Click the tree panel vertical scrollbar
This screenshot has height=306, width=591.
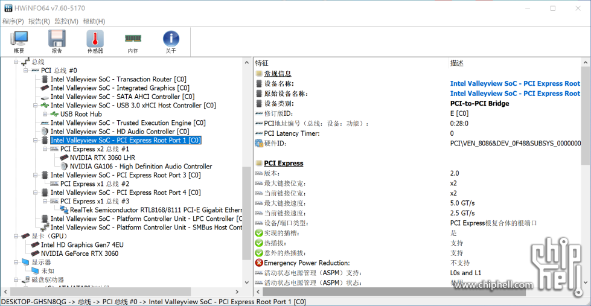click(x=246, y=213)
